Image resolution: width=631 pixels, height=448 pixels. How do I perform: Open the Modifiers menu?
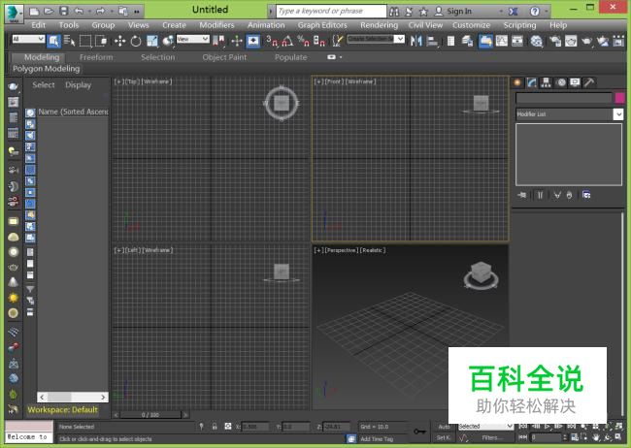coord(216,25)
